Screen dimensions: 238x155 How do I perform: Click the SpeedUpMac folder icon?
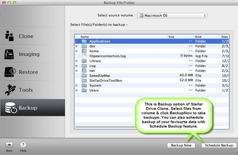pos(84,75)
